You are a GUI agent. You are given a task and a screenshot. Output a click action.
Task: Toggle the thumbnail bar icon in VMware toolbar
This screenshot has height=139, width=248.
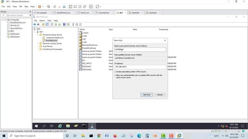(75, 7)
